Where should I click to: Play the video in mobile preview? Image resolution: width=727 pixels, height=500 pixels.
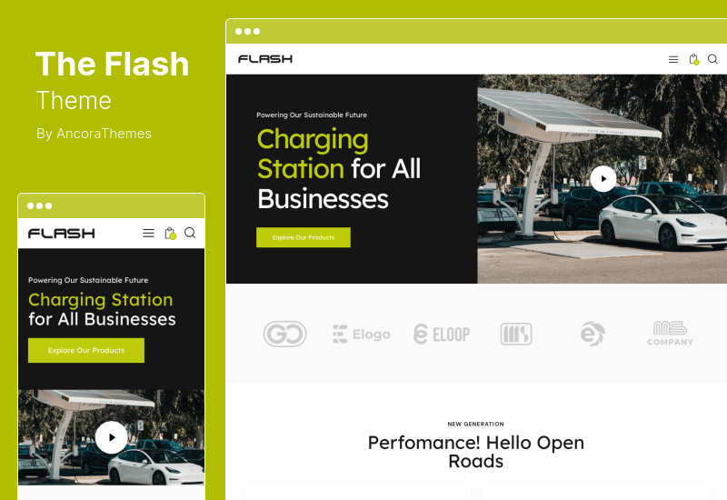pos(111,437)
